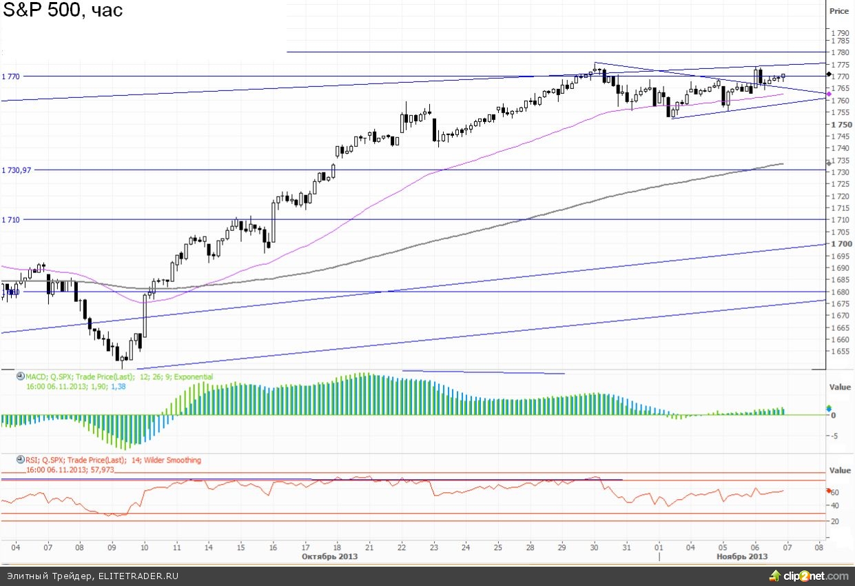Click the '1 710' level label on left
Viewport: 855px width, 586px height.
12,219
